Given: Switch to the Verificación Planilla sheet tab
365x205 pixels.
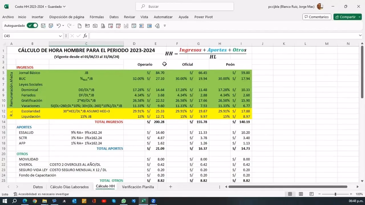Looking at the screenshot, I should pos(138,187).
